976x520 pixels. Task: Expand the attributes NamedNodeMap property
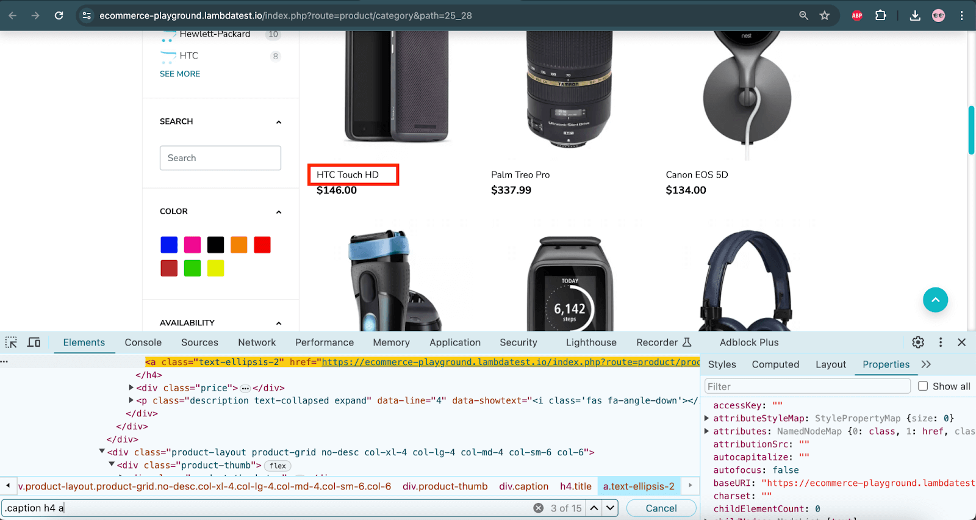tap(706, 431)
